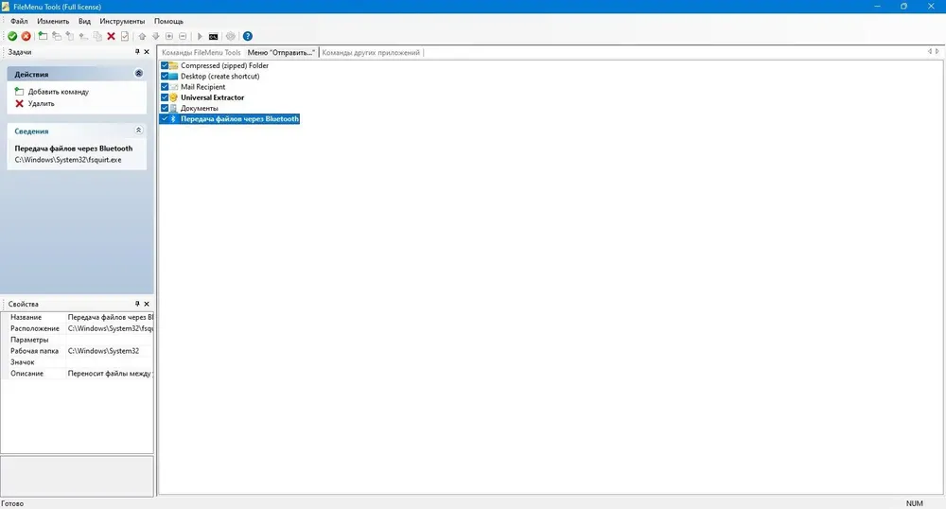This screenshot has height=509, width=946.
Task: Uncheck the Compressed (zipped) Folder checkbox
Action: tap(165, 65)
